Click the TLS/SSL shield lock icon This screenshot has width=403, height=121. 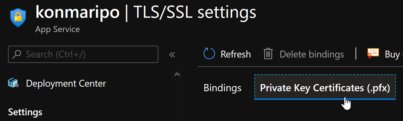(18, 18)
